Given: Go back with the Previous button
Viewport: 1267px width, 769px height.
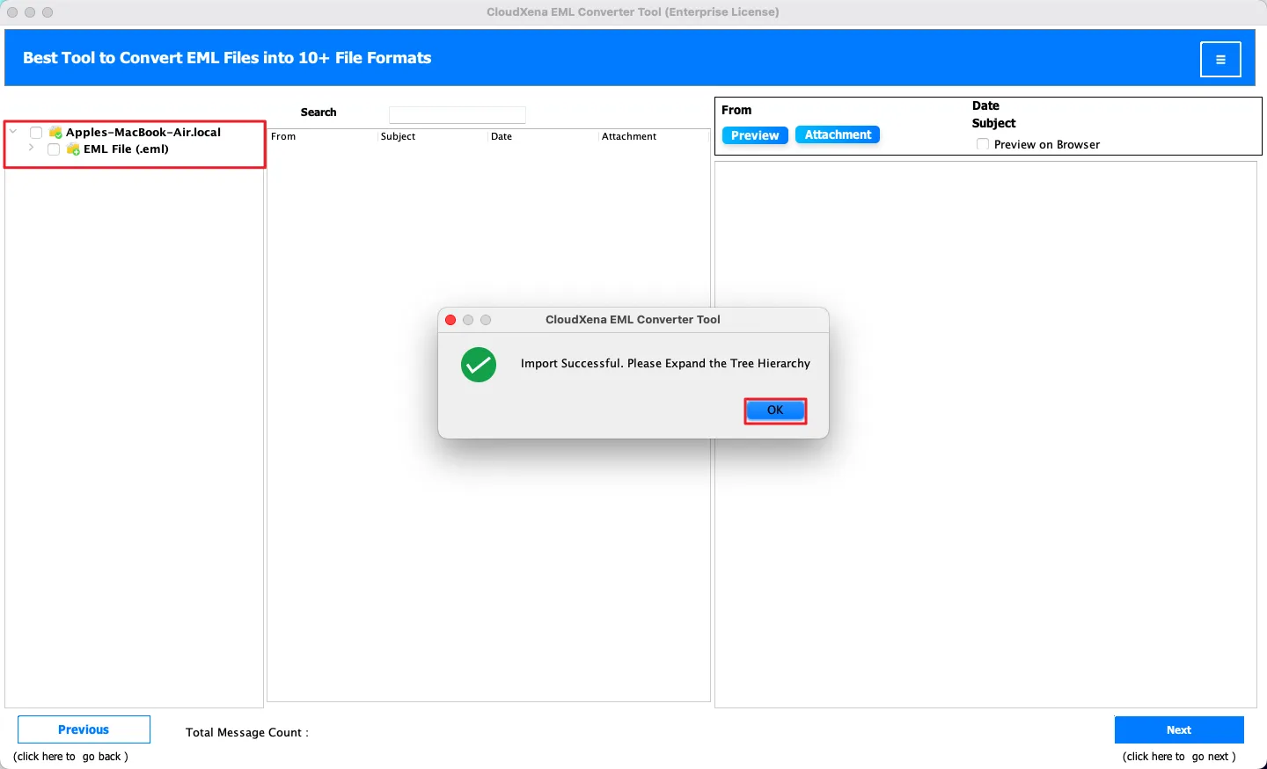Looking at the screenshot, I should coord(84,729).
